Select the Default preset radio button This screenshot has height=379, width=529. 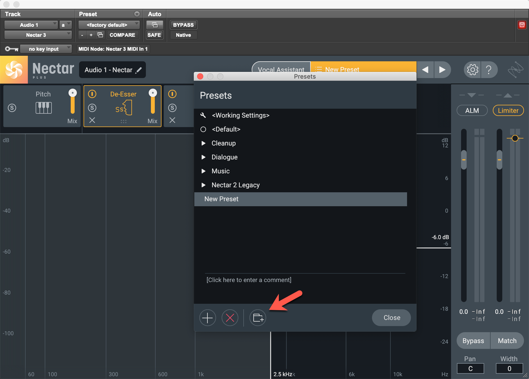point(203,129)
